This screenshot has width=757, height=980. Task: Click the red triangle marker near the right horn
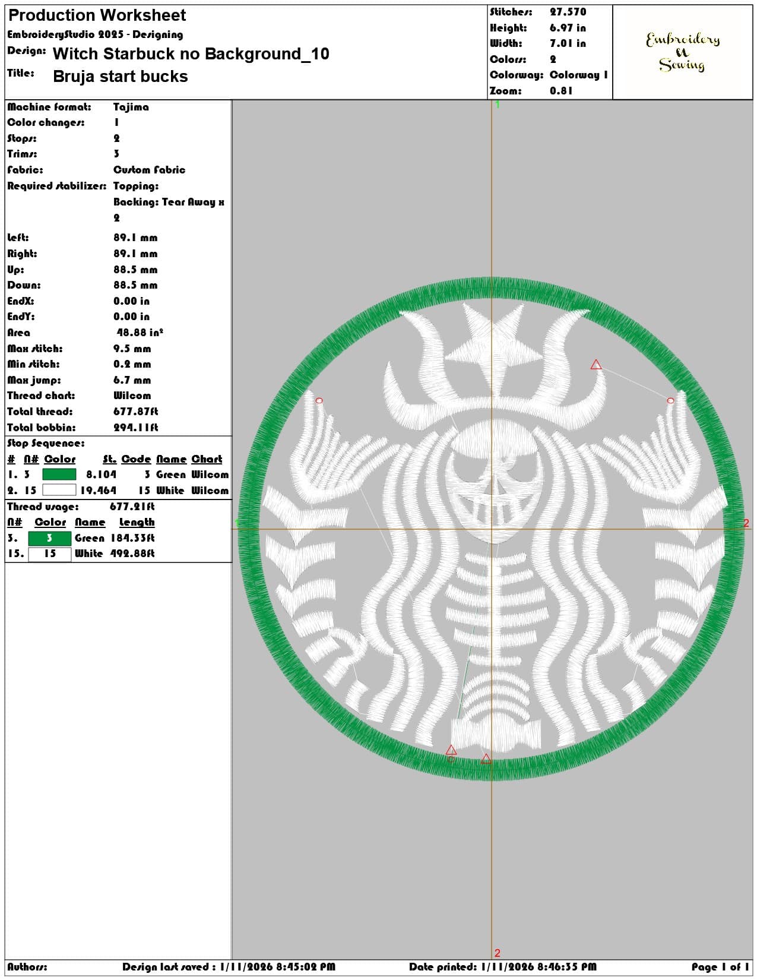pos(596,365)
